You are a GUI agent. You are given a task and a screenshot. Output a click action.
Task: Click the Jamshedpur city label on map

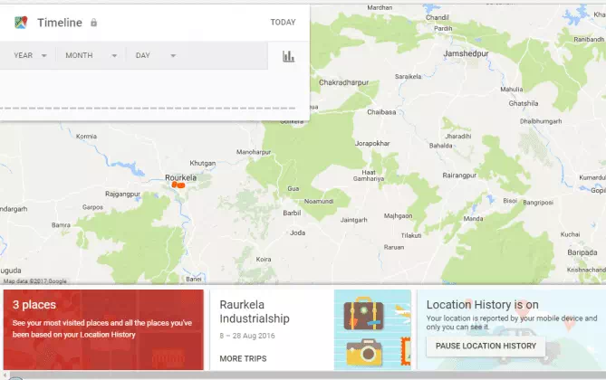(x=467, y=54)
